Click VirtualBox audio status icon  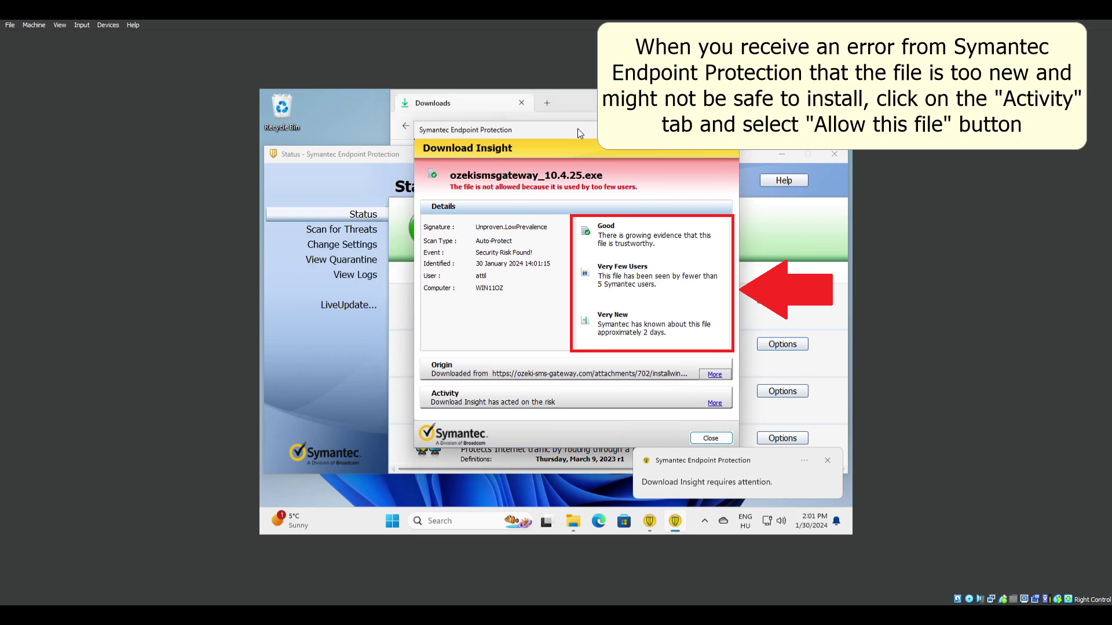coord(980,599)
